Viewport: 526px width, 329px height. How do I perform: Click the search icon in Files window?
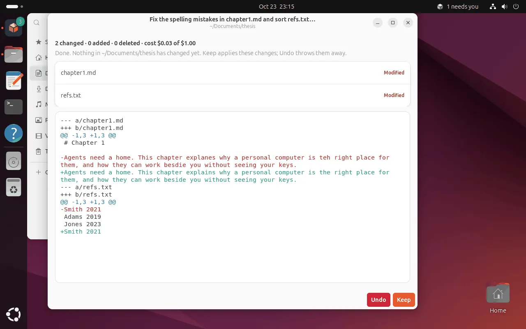coord(37,23)
